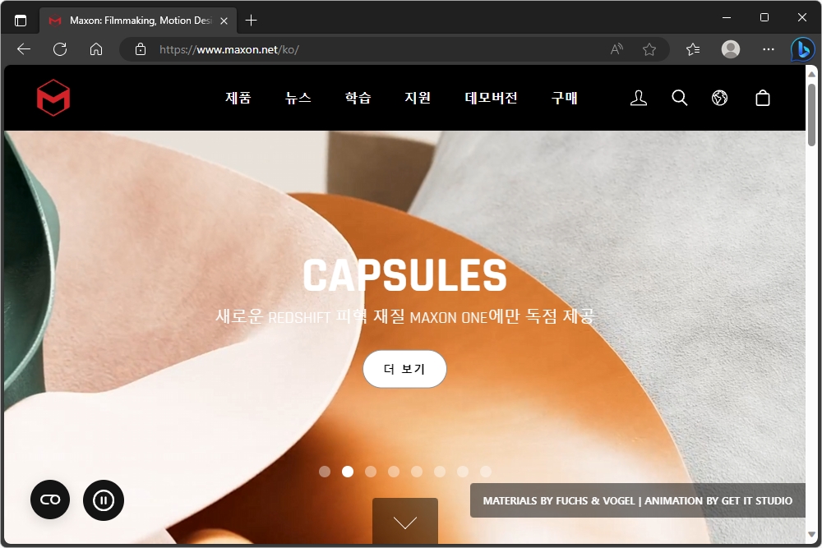Open Settings and more ellipsis menu

pyautogui.click(x=768, y=49)
